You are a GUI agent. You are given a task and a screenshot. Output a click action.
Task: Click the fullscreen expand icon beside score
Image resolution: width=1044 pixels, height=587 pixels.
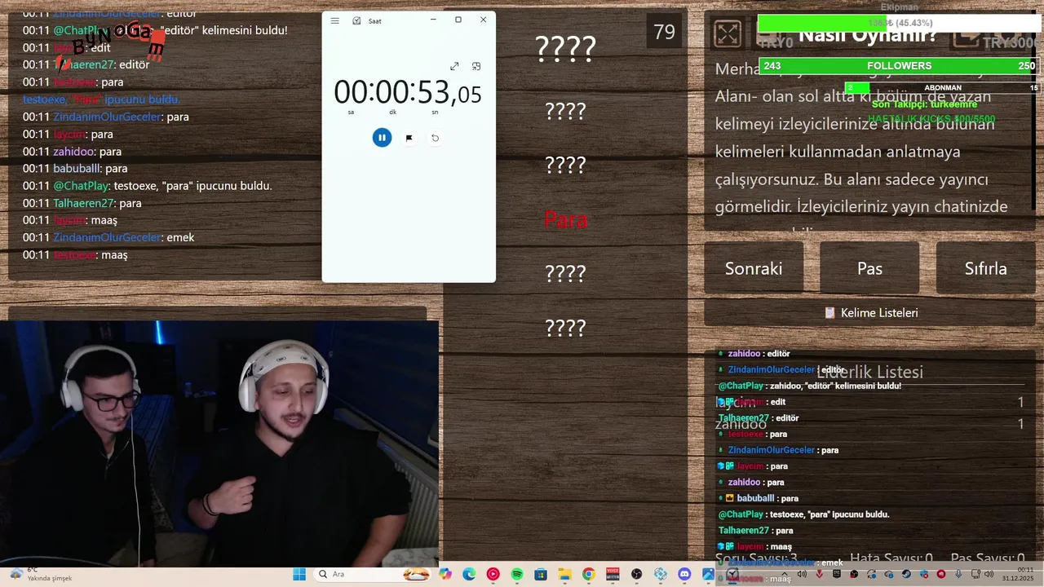click(x=728, y=33)
